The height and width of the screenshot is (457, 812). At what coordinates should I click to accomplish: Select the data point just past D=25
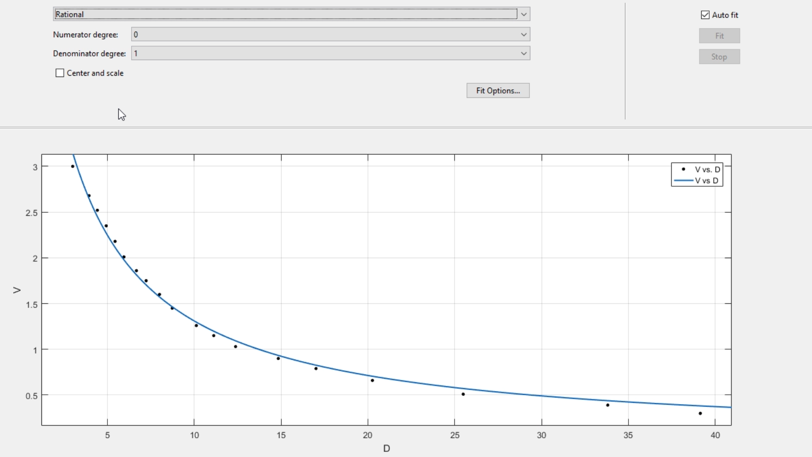463,394
